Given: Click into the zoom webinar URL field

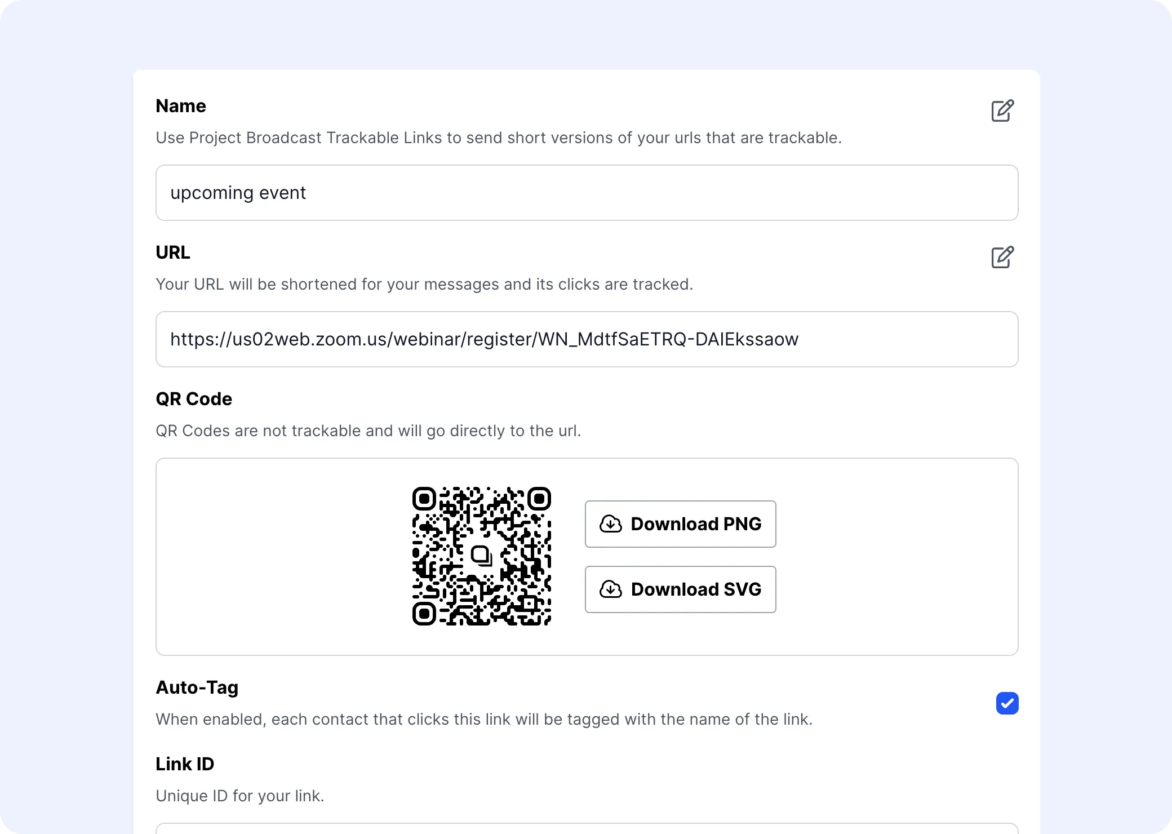Looking at the screenshot, I should (x=587, y=339).
